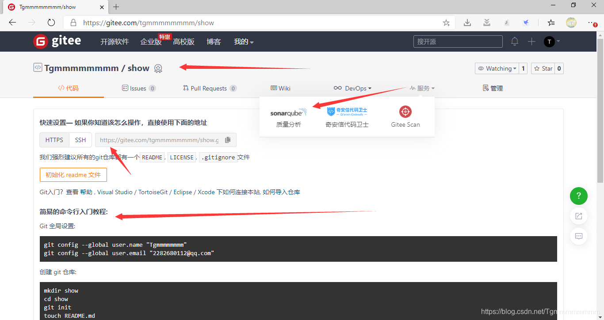Viewport: 604px width, 320px height.
Task: Open the Eclipse link
Action: pyautogui.click(x=183, y=192)
